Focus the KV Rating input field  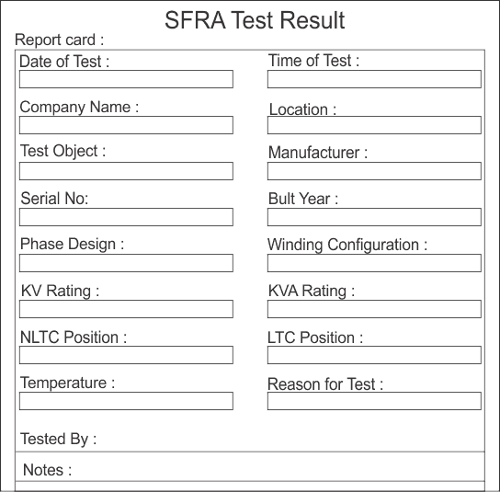126,309
